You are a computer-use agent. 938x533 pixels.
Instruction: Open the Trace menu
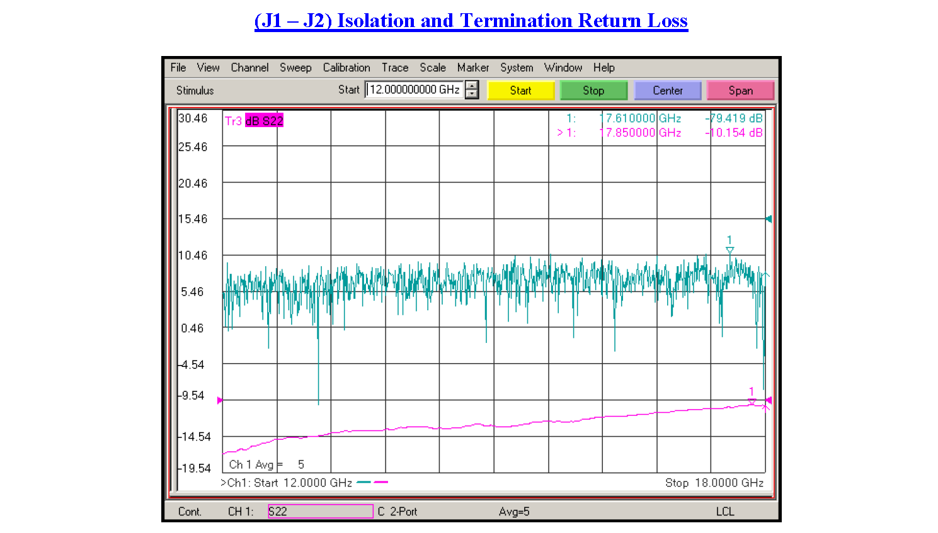point(394,67)
